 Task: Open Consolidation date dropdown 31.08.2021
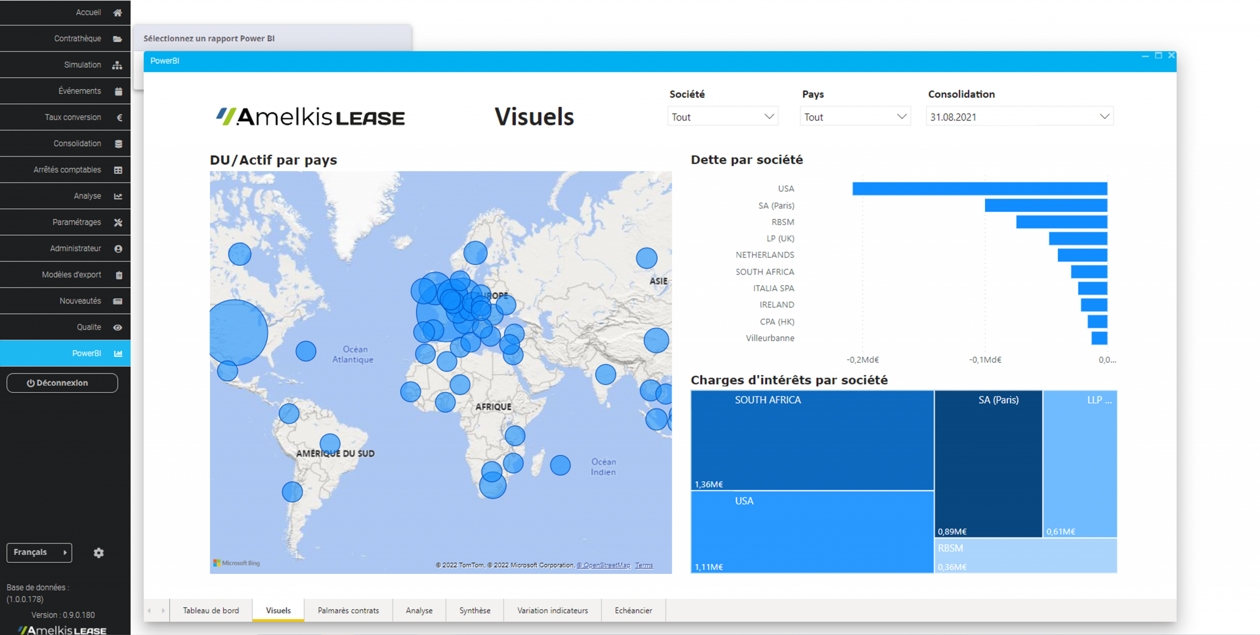pyautogui.click(x=1104, y=117)
